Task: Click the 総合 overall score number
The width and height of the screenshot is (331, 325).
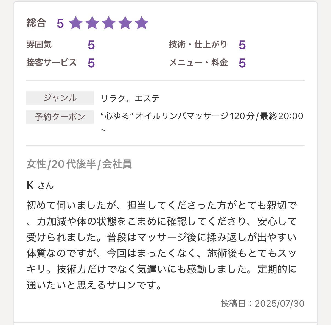Action: (60, 24)
